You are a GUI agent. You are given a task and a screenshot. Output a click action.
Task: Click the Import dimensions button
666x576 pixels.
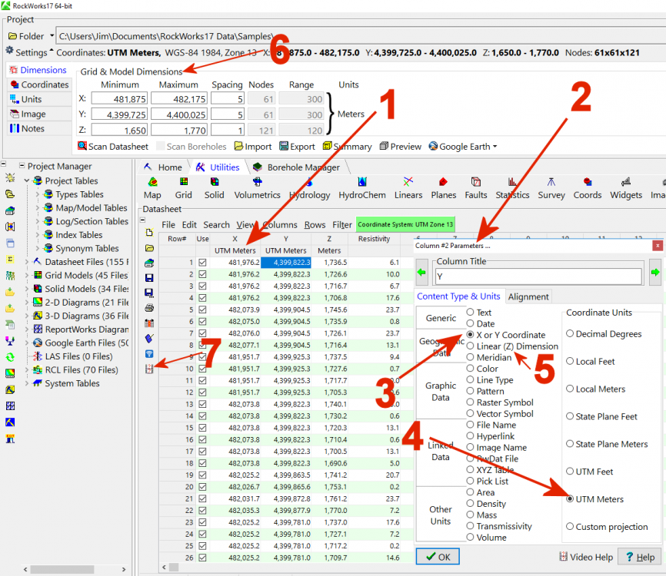253,147
